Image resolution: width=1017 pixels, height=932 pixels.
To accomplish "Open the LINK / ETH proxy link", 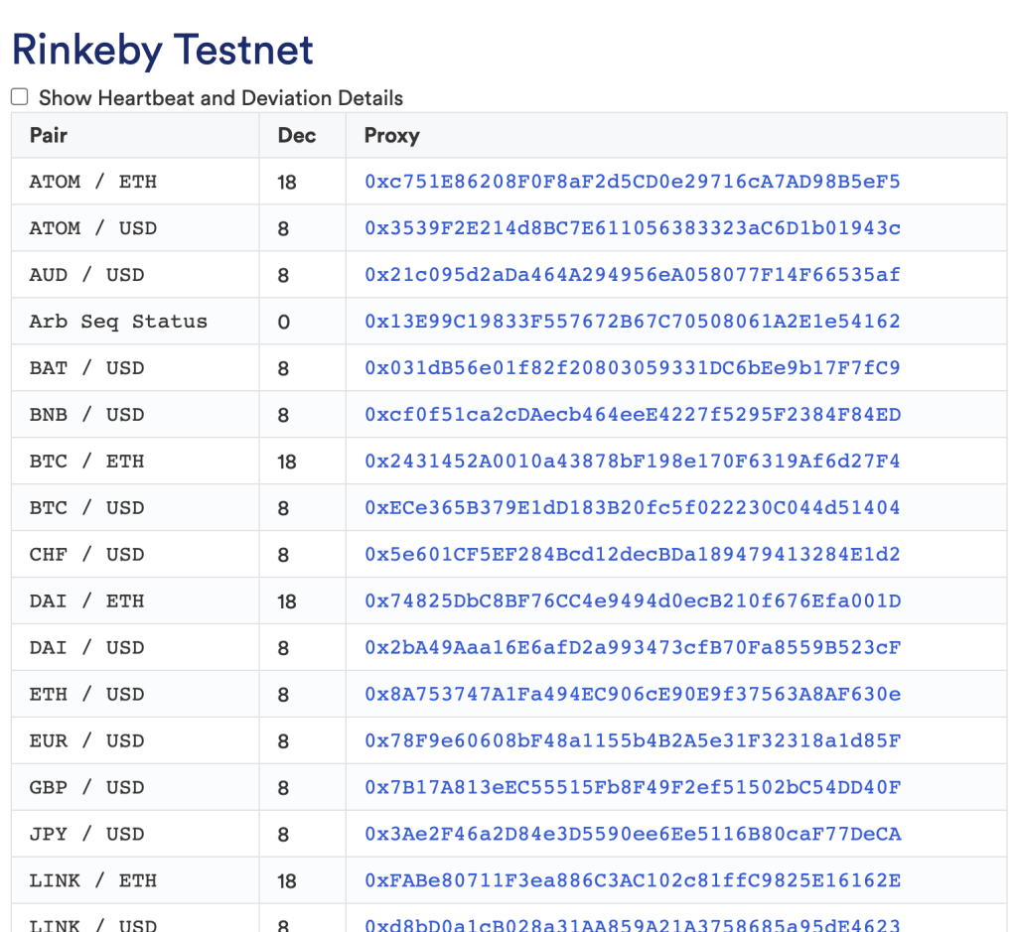I will point(632,881).
